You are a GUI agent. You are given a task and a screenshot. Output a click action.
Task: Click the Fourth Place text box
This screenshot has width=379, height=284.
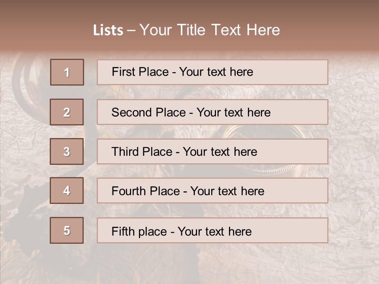tap(212, 191)
